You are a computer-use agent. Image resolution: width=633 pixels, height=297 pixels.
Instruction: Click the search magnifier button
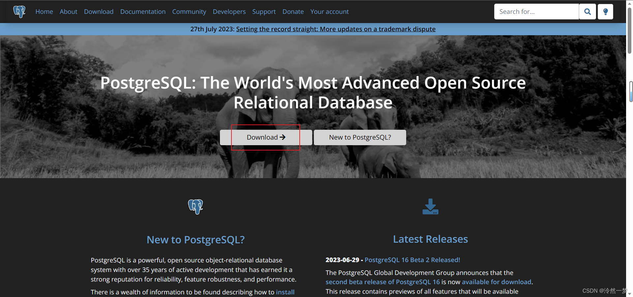pyautogui.click(x=588, y=12)
